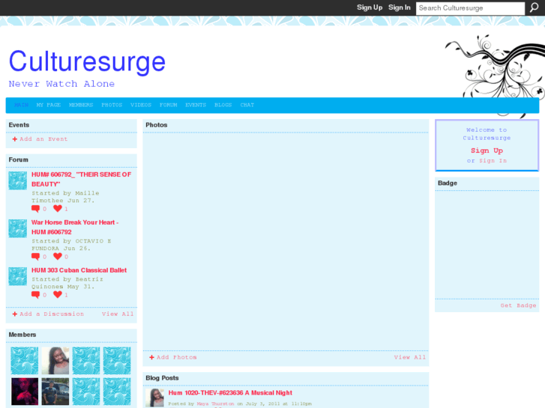Focus the Search Culturesurge field
Image resolution: width=545 pixels, height=408 pixels.
tap(470, 8)
